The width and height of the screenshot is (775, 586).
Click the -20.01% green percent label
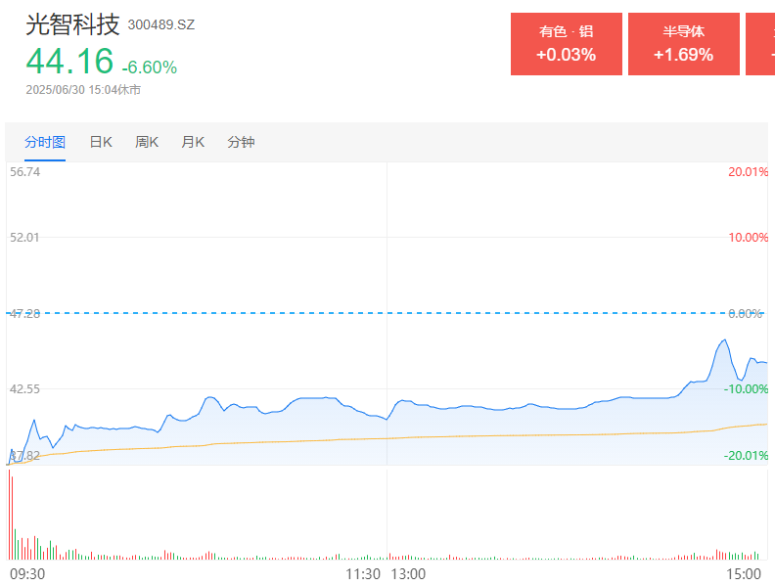coord(746,456)
